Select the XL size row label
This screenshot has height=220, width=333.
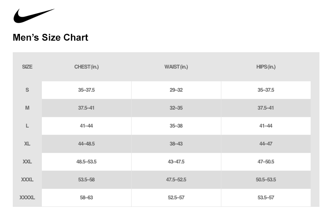point(27,143)
